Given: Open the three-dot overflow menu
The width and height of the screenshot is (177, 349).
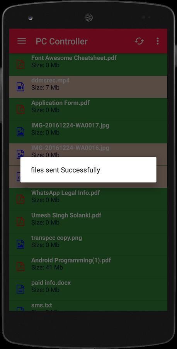Looking at the screenshot, I should [157, 41].
